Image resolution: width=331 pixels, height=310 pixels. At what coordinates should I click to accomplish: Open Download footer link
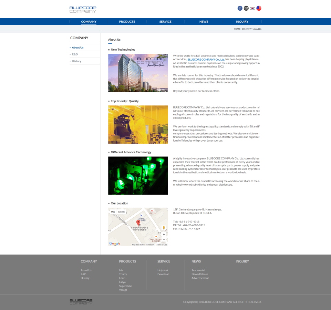pyautogui.click(x=163, y=274)
